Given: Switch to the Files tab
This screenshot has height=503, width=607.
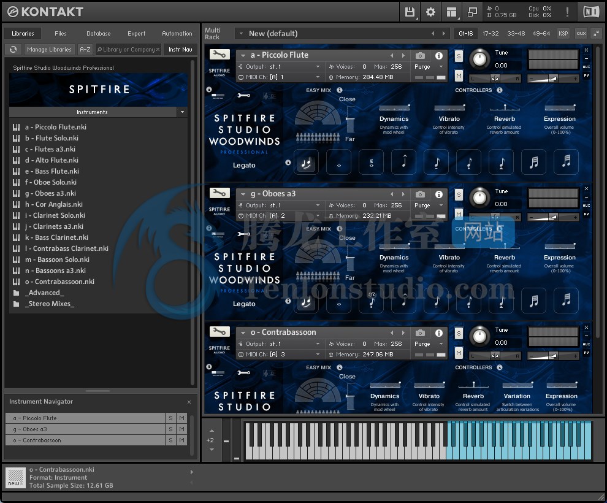Looking at the screenshot, I should coord(60,34).
